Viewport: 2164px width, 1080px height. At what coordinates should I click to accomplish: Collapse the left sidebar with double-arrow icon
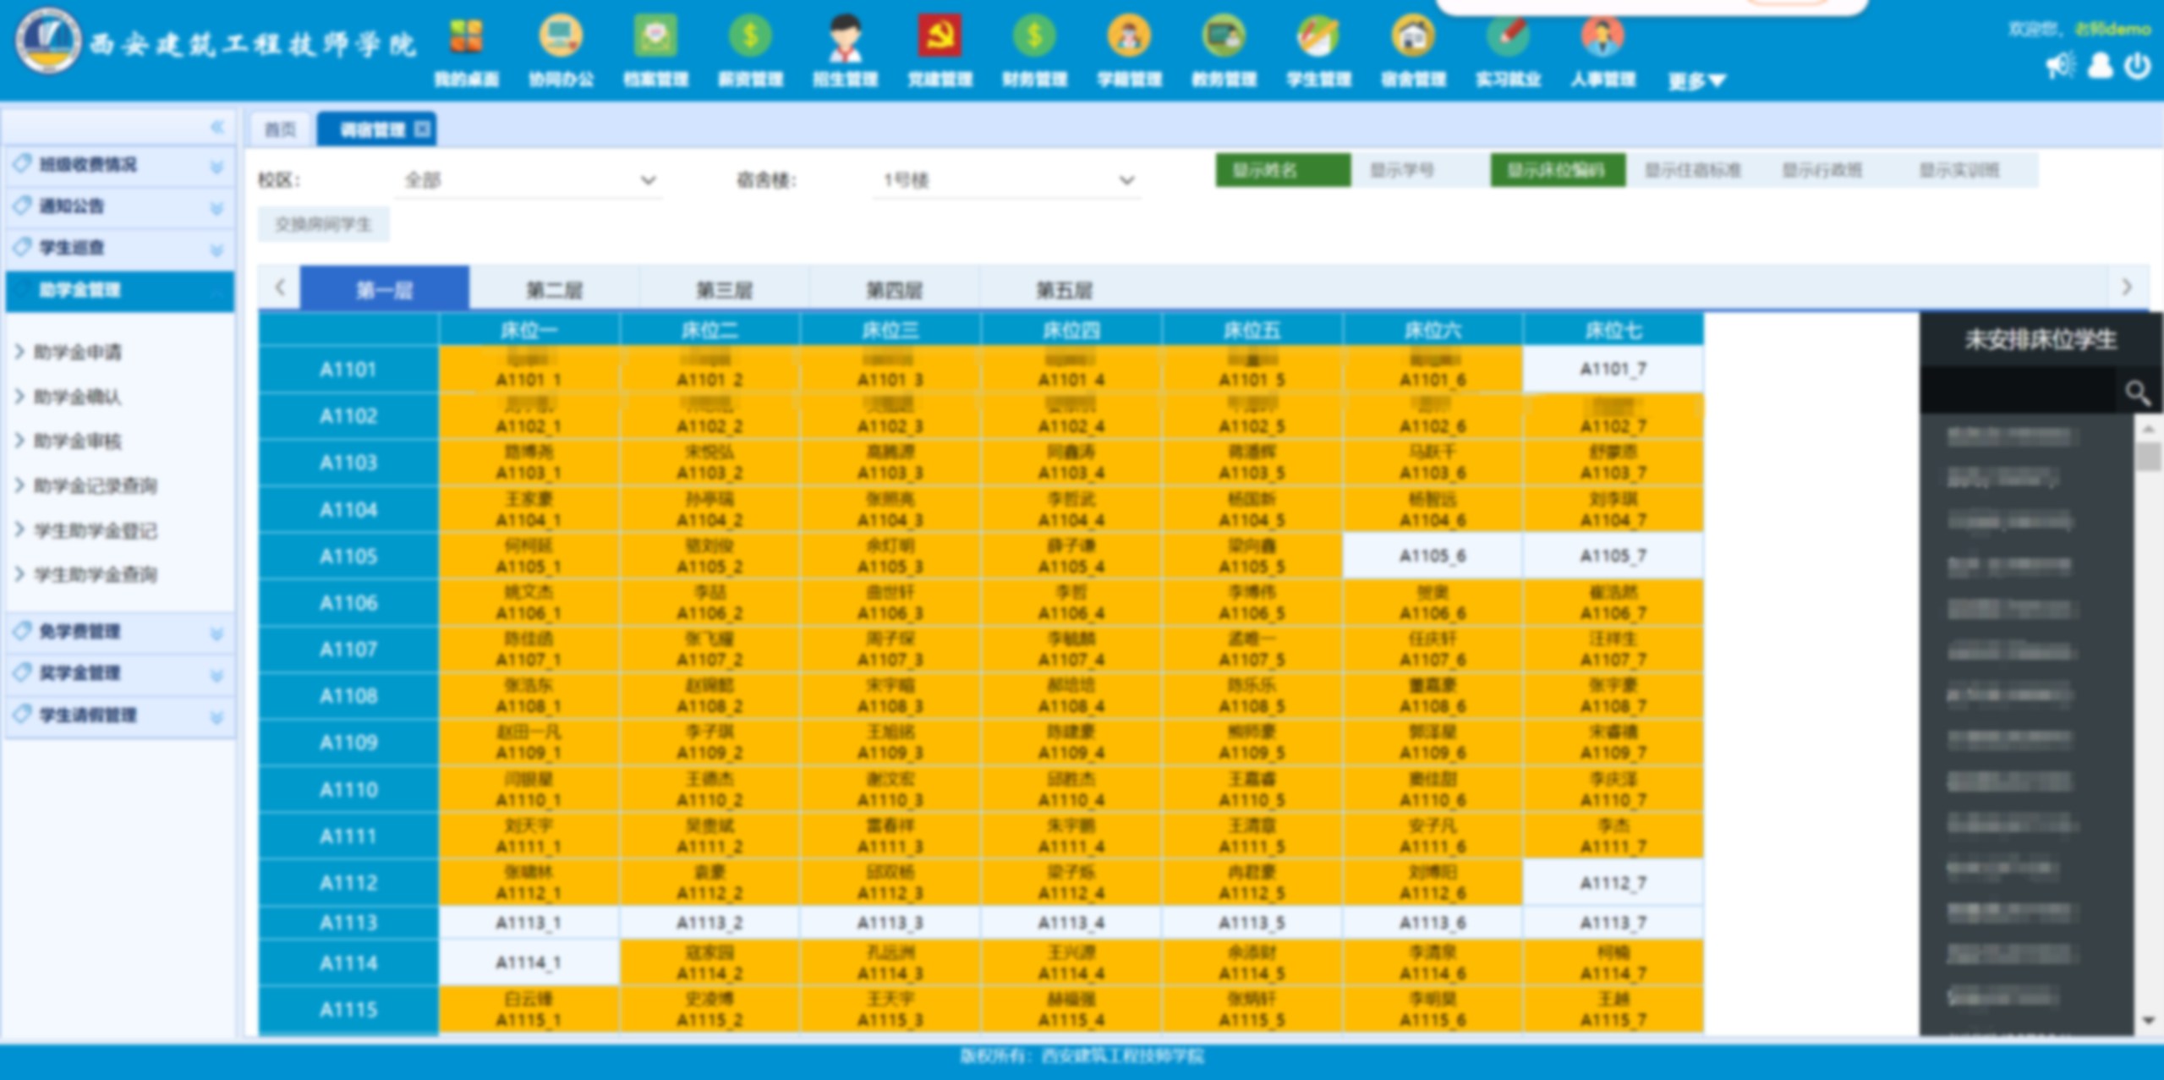click(217, 127)
